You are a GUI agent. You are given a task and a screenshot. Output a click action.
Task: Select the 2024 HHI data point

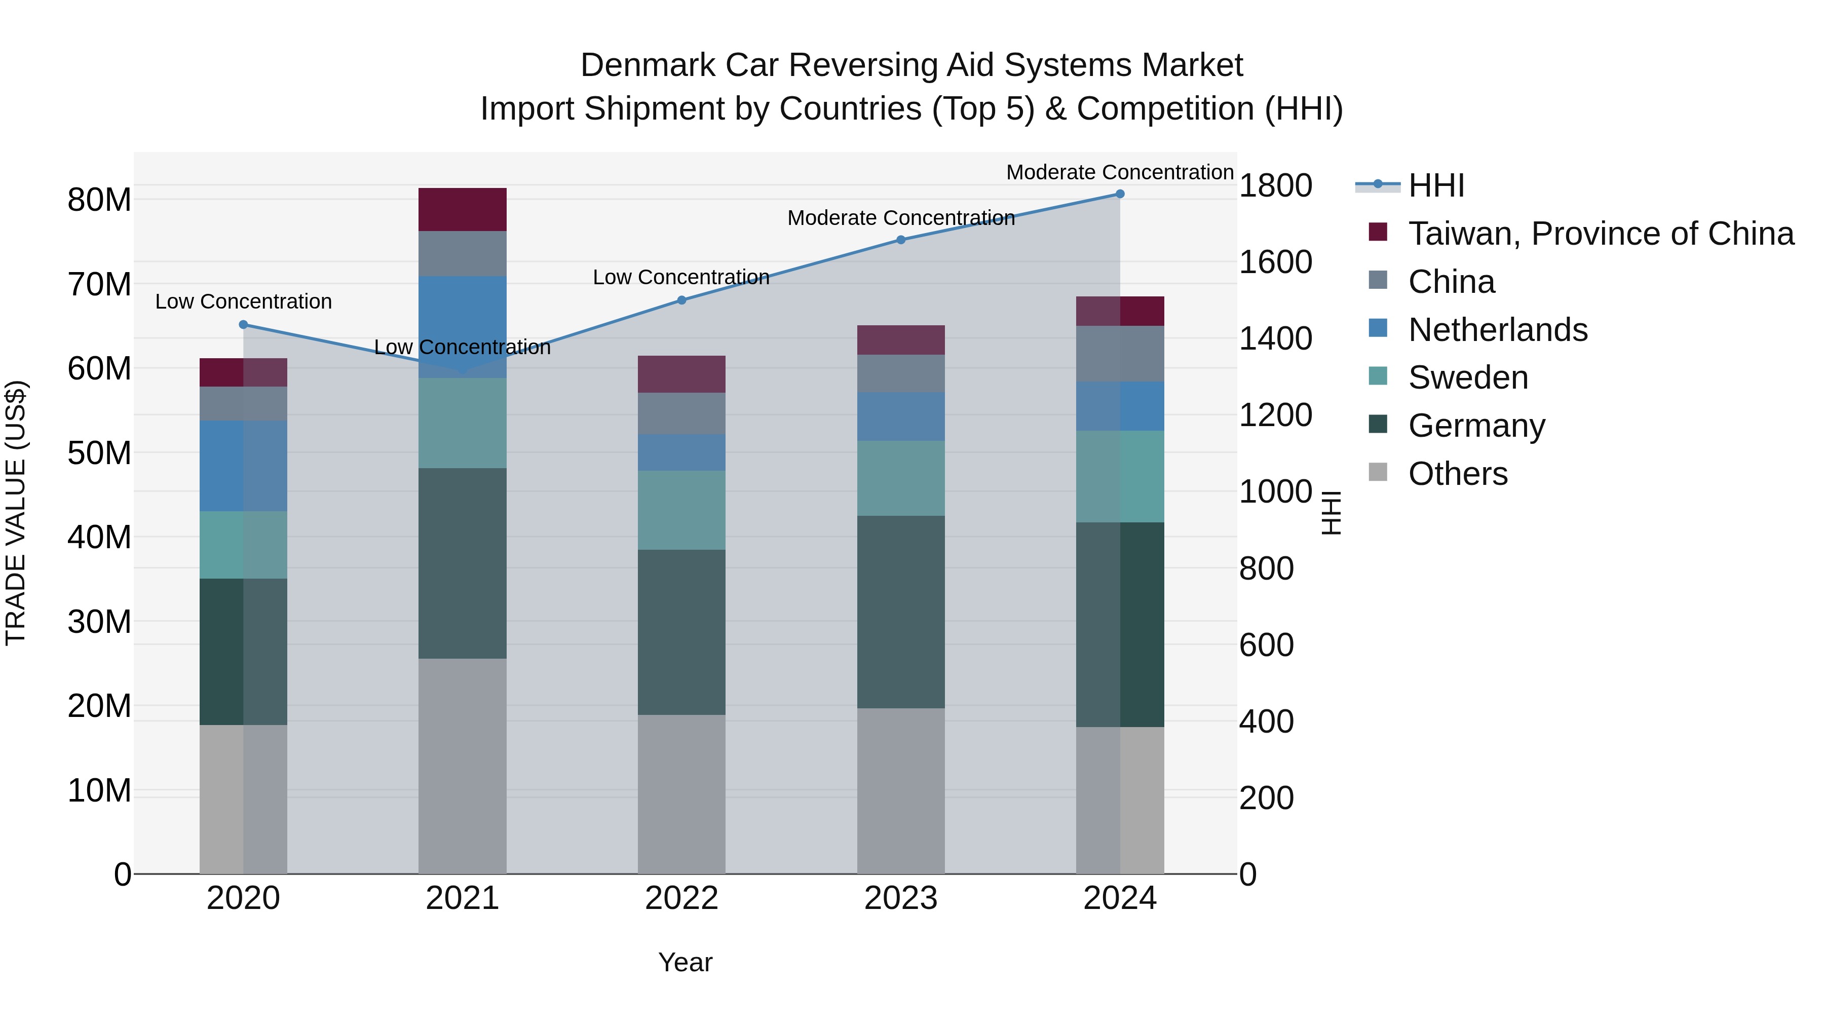pyautogui.click(x=1120, y=194)
